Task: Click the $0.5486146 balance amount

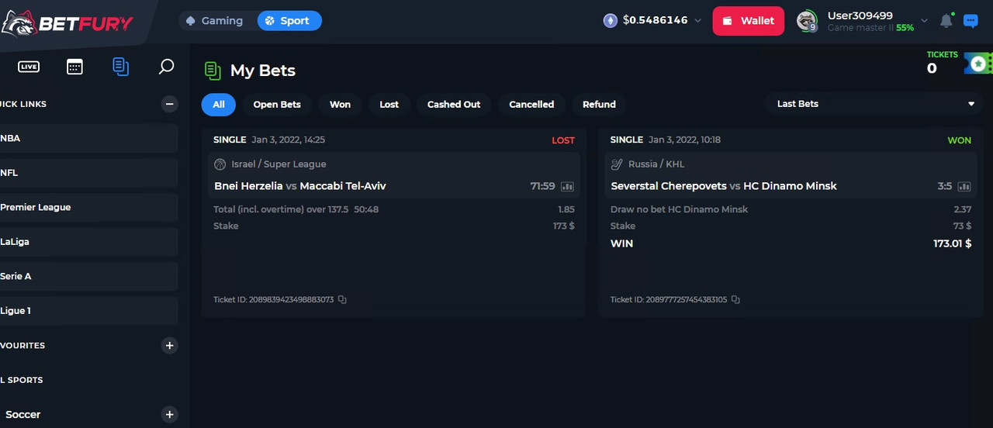Action: 655,20
